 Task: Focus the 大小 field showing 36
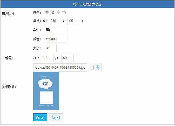point(50,48)
